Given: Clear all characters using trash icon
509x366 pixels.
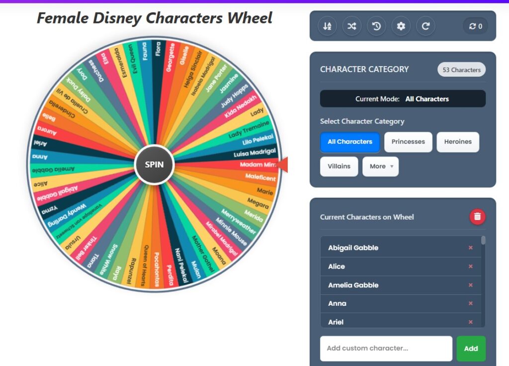Looking at the screenshot, I should [476, 216].
